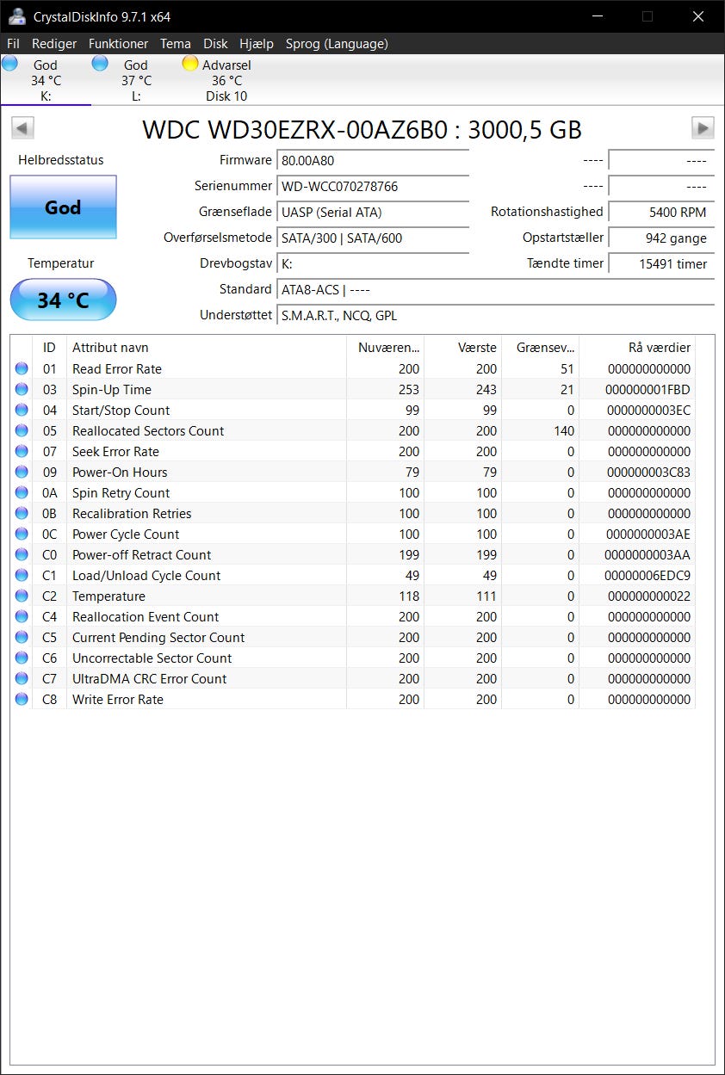This screenshot has height=1075, width=725.
Task: Click status orb of Current Pending Sector Count
Action: click(22, 638)
